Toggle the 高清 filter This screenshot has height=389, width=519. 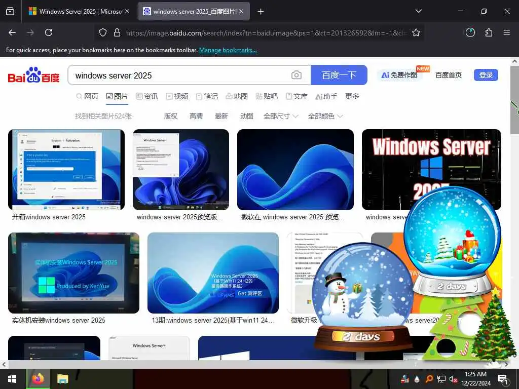196,116
